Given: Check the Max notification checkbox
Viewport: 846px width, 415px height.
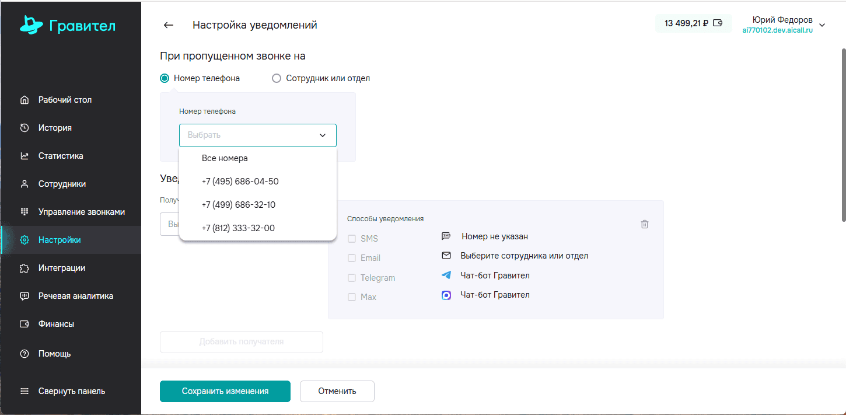Looking at the screenshot, I should [x=352, y=297].
